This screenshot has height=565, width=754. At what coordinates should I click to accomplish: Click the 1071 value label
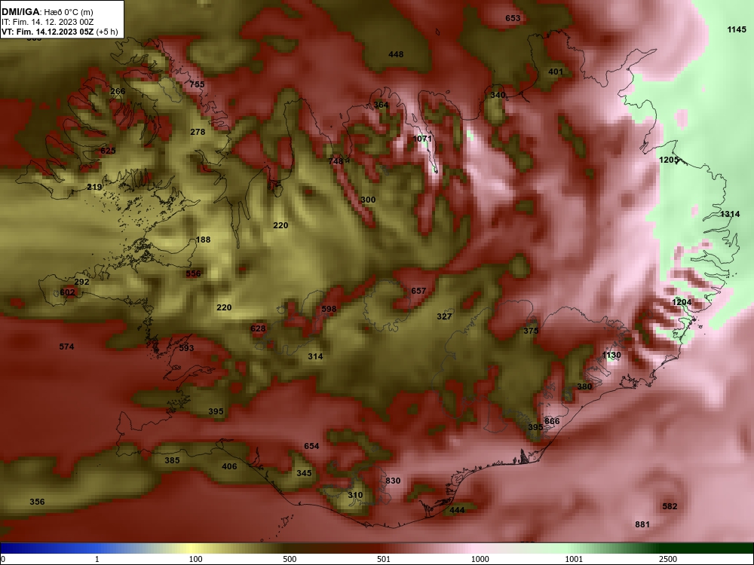coord(423,139)
